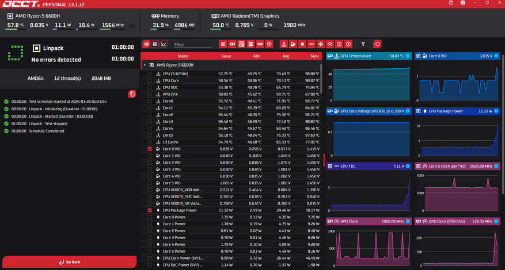This screenshot has height=270, width=505.
Task: Click in the Filter text field
Action: coord(193,45)
